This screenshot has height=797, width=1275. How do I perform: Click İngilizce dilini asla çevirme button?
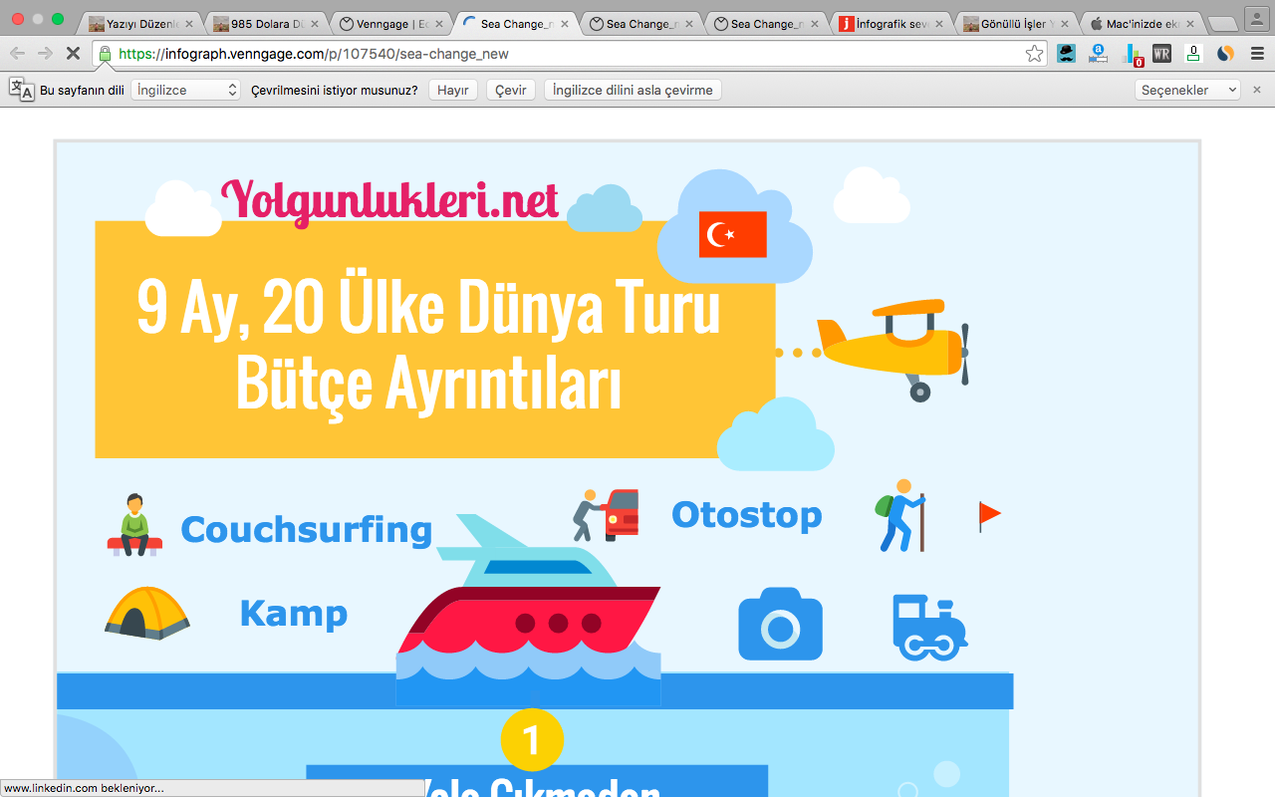pos(633,90)
